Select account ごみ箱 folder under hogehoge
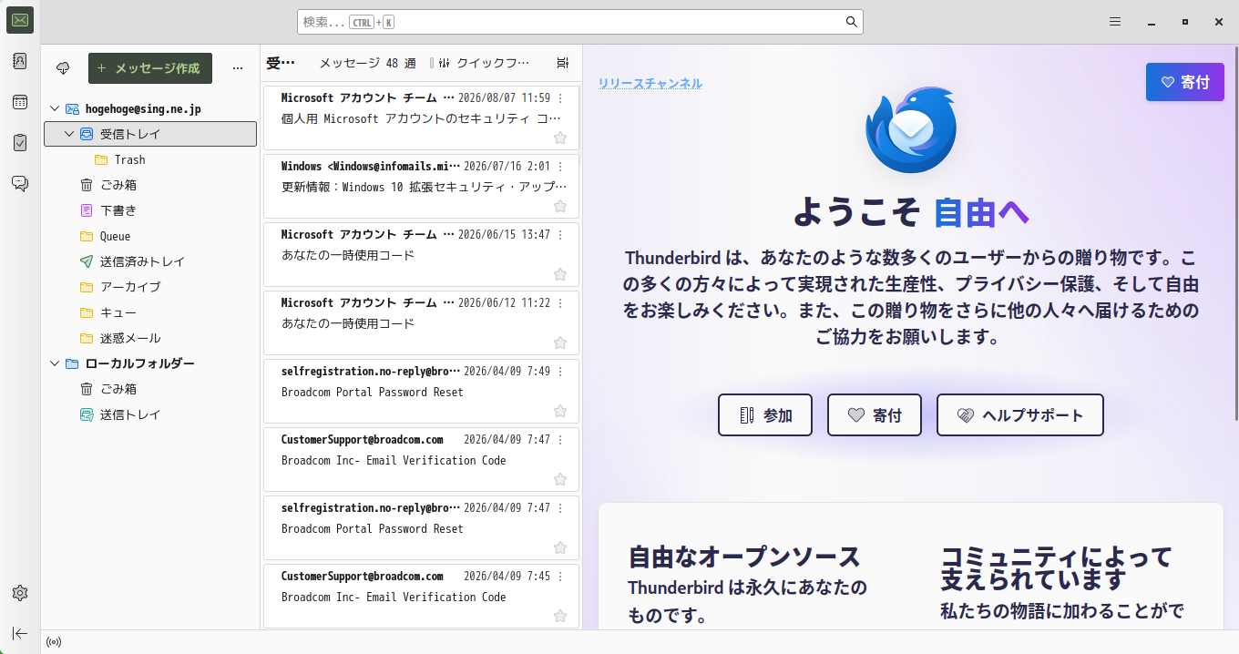The image size is (1239, 654). click(150, 185)
